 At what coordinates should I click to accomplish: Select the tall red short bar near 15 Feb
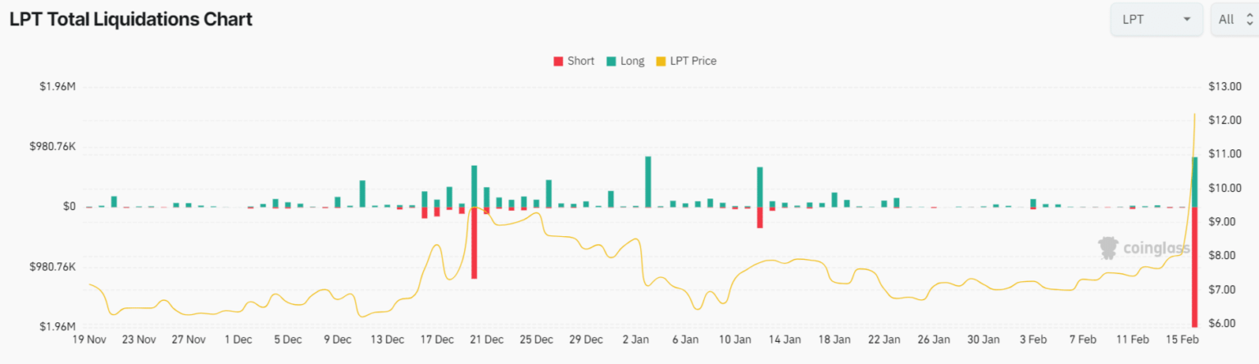pos(1194,266)
